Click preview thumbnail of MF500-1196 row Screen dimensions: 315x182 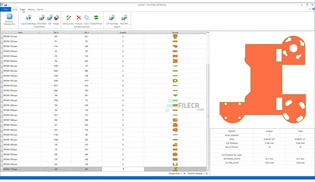(x=175, y=164)
